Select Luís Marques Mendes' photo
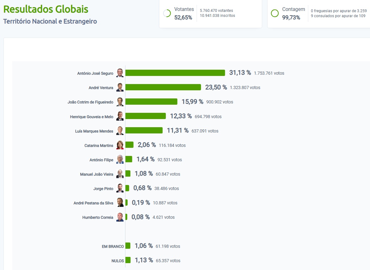The image size is (370, 270). point(120,131)
